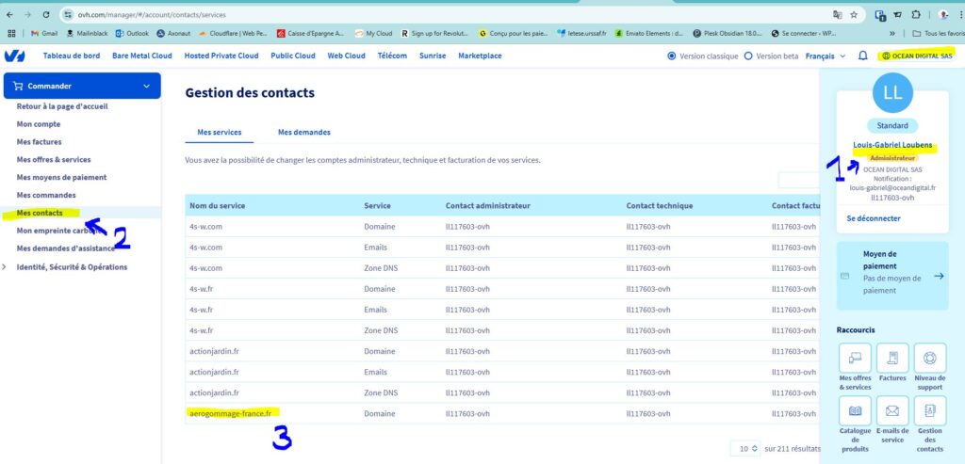The width and height of the screenshot is (965, 464).
Task: Click the arrow on Moyen de paiement card
Action: 939,276
